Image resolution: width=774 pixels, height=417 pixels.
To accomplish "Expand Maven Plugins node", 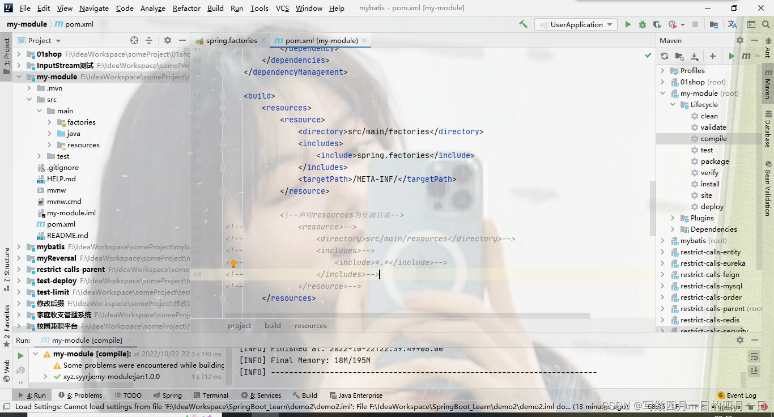I will (673, 218).
